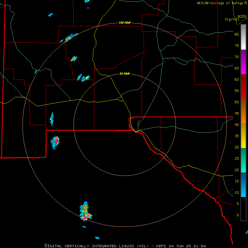The image size is (248, 248).
Task: Click the 25 value on the color scale
Action: (x=237, y=158)
